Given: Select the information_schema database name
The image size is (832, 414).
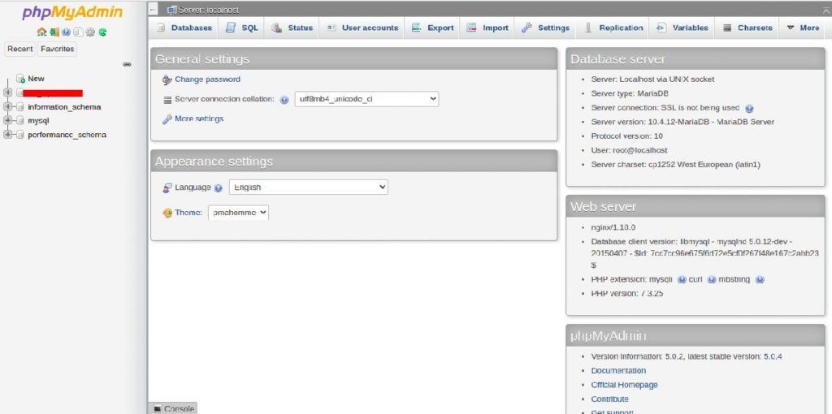Looking at the screenshot, I should (x=64, y=106).
